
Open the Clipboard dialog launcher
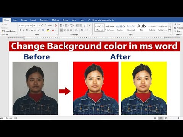click(17, 35)
